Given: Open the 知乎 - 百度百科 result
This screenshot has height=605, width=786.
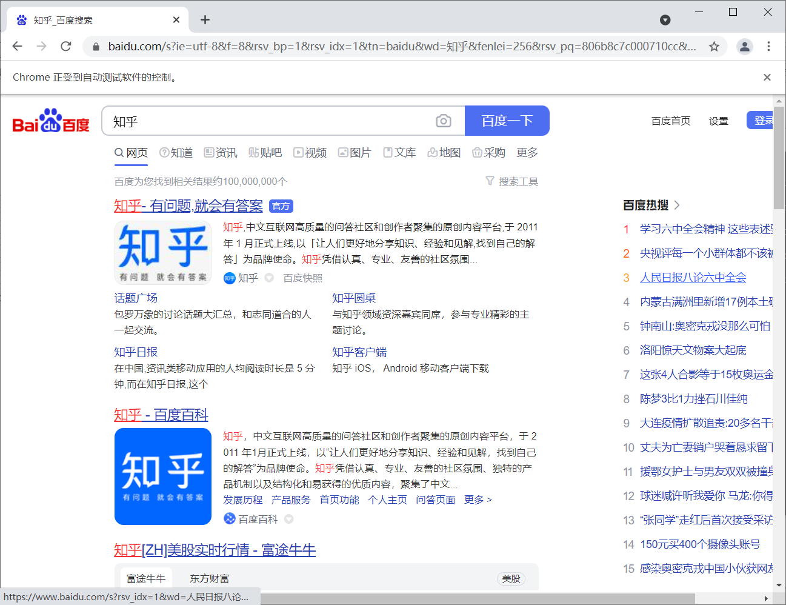Looking at the screenshot, I should click(x=161, y=415).
